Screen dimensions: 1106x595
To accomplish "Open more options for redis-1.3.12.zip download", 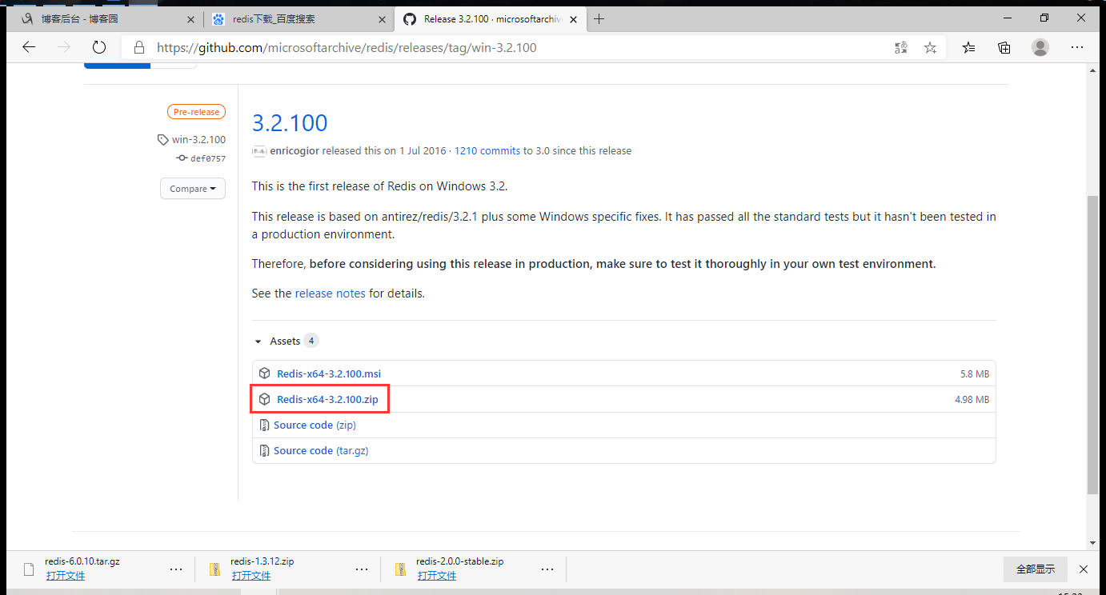I will point(362,569).
